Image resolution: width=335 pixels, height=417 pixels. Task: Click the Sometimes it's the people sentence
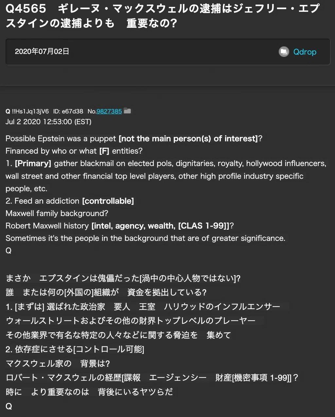pos(145,238)
